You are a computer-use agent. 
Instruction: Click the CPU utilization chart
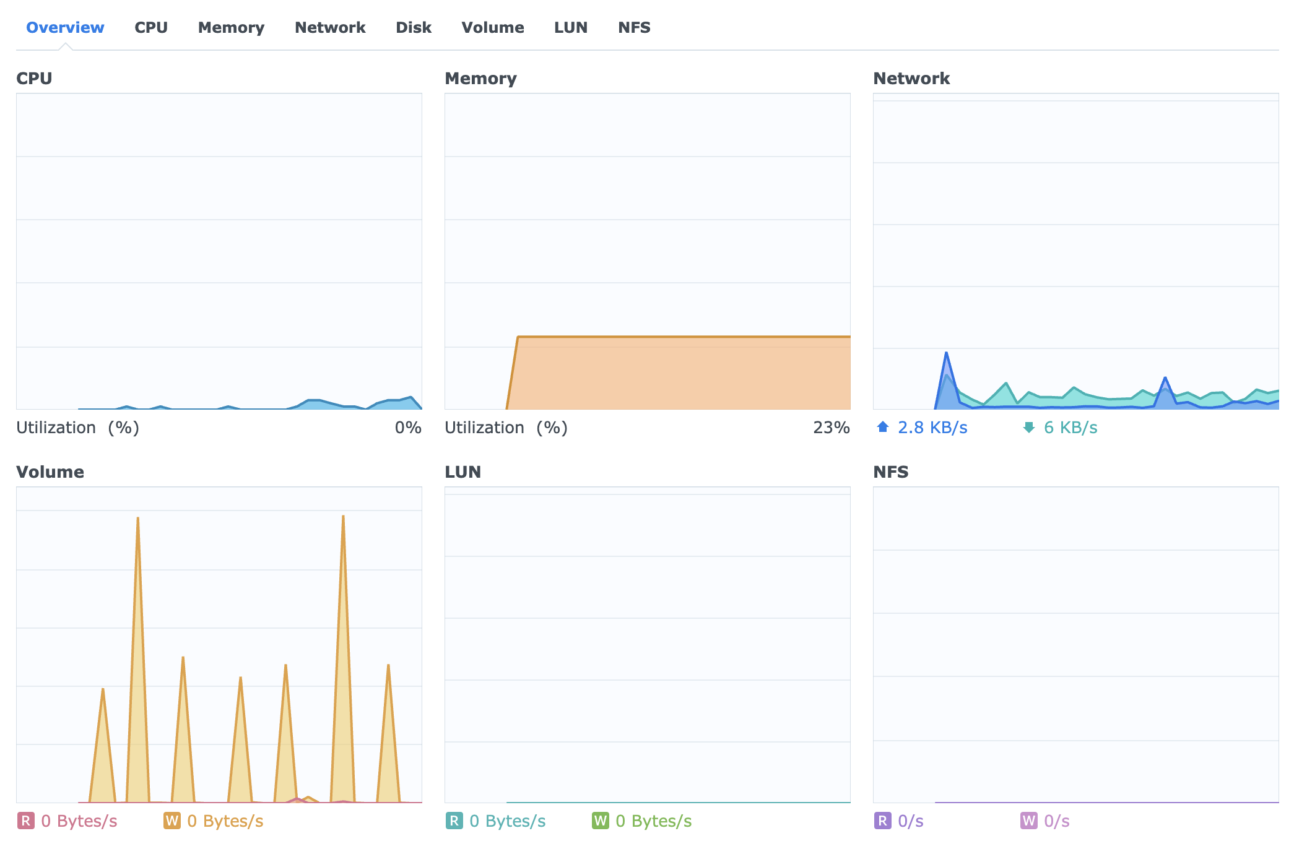click(x=219, y=251)
